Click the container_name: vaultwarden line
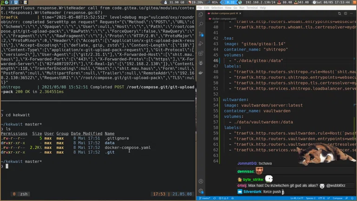This screenshot has width=357, height=201. coord(257,111)
